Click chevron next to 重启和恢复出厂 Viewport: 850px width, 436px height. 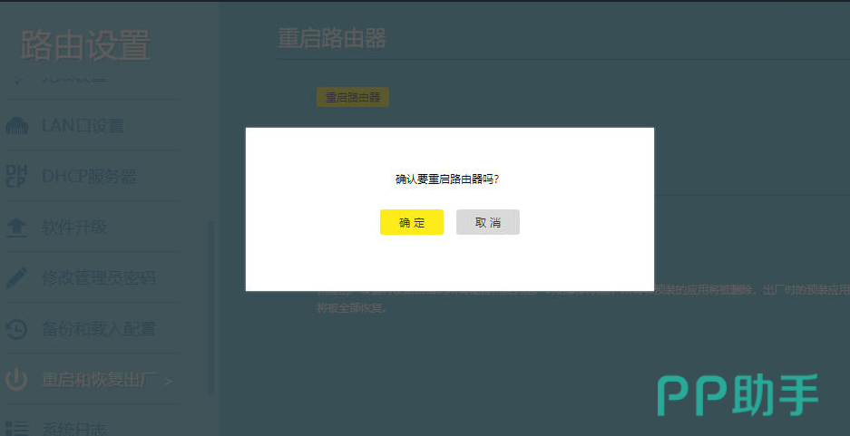pyautogui.click(x=169, y=382)
